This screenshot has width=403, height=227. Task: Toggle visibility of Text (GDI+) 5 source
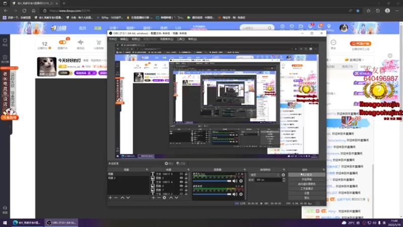(181, 174)
